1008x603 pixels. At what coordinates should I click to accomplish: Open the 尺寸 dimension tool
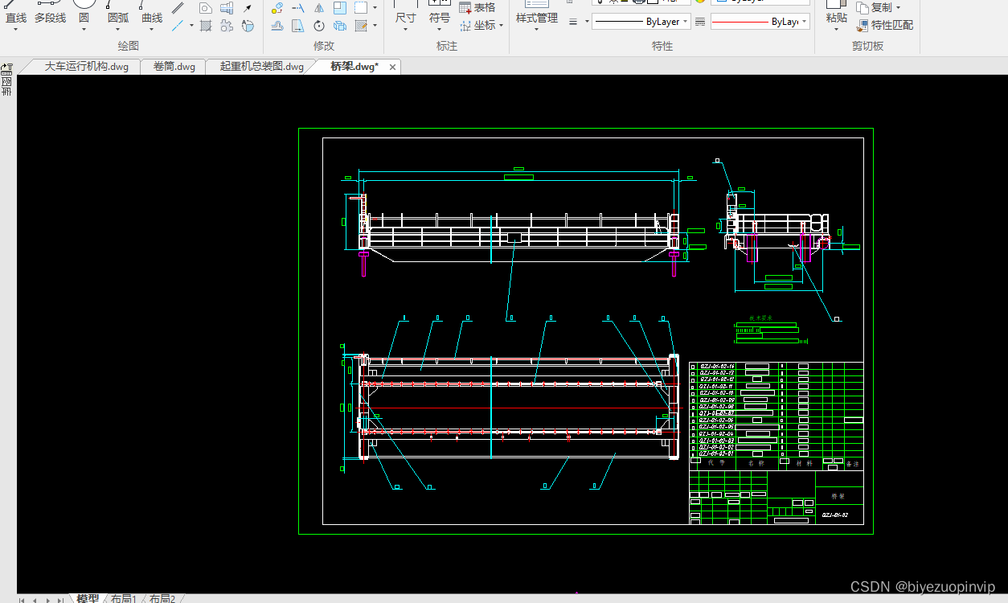click(405, 14)
